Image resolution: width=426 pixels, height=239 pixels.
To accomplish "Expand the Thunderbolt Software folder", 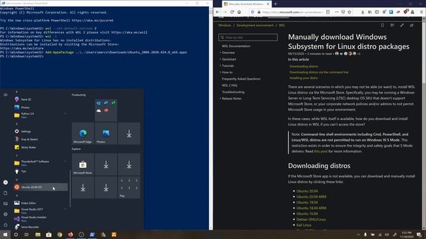I will coord(41,163).
